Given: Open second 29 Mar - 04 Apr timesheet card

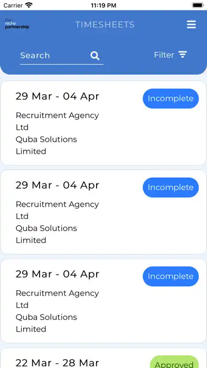Looking at the screenshot, I should point(103,212).
